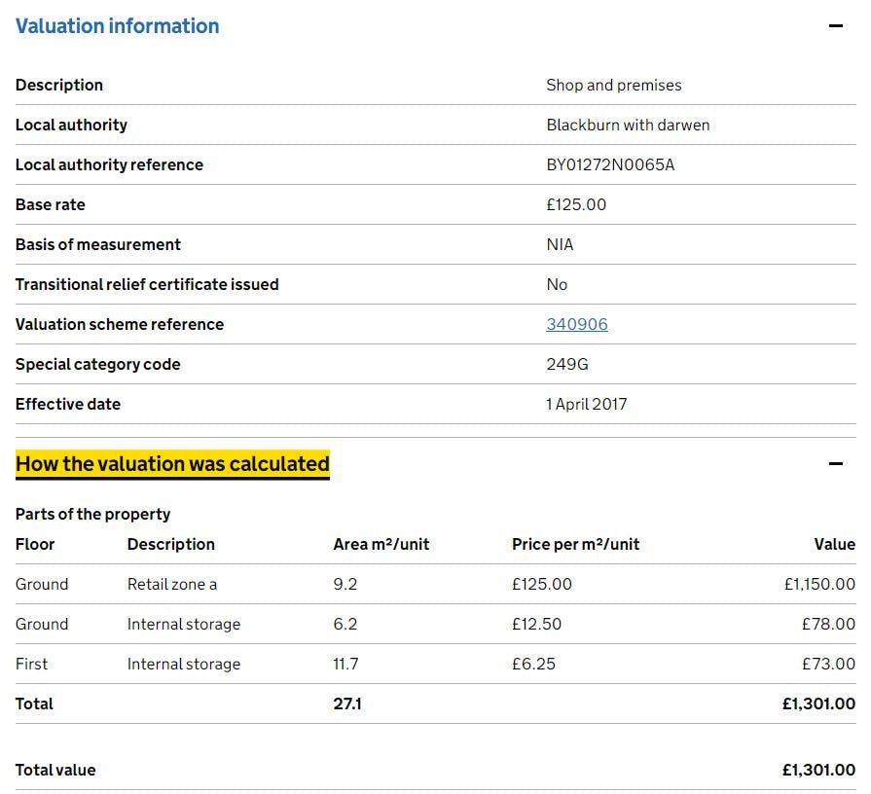
Task: Click minus icon beside How the valuation was calculated
Action: pos(835,464)
